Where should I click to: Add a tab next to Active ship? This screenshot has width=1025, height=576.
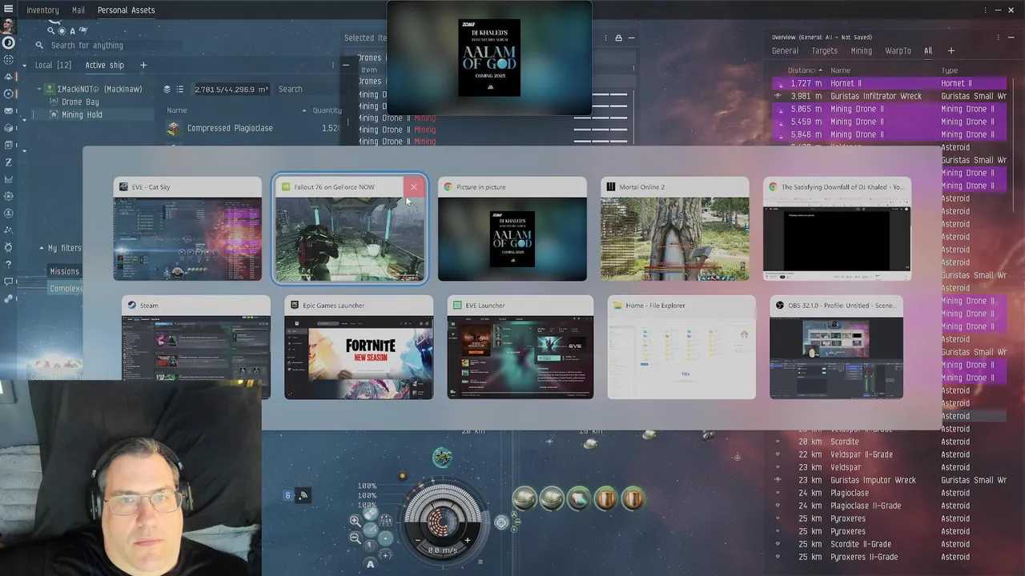point(143,65)
